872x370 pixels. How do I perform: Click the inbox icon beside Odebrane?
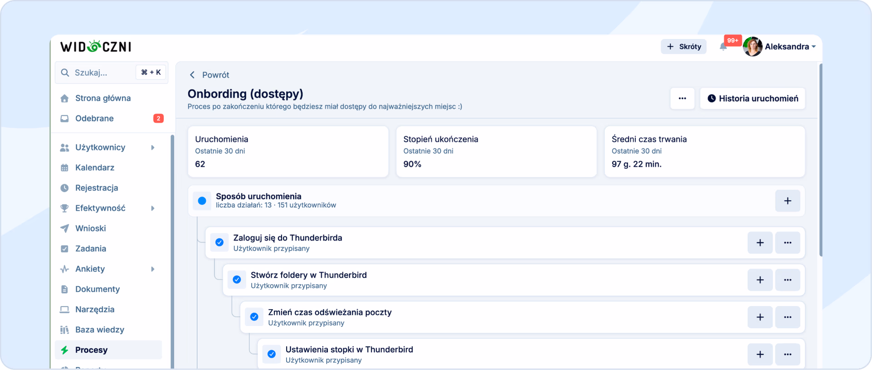coord(64,118)
